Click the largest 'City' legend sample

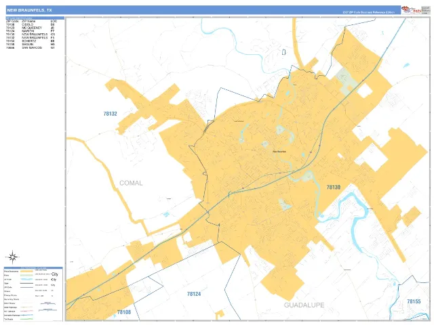click(x=55, y=274)
